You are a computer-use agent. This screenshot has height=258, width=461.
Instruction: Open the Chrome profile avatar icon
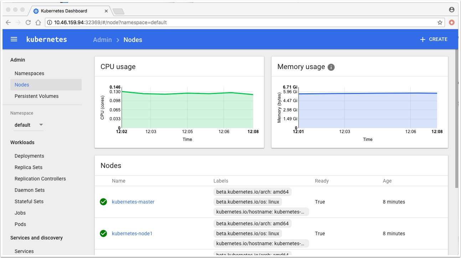click(x=452, y=10)
